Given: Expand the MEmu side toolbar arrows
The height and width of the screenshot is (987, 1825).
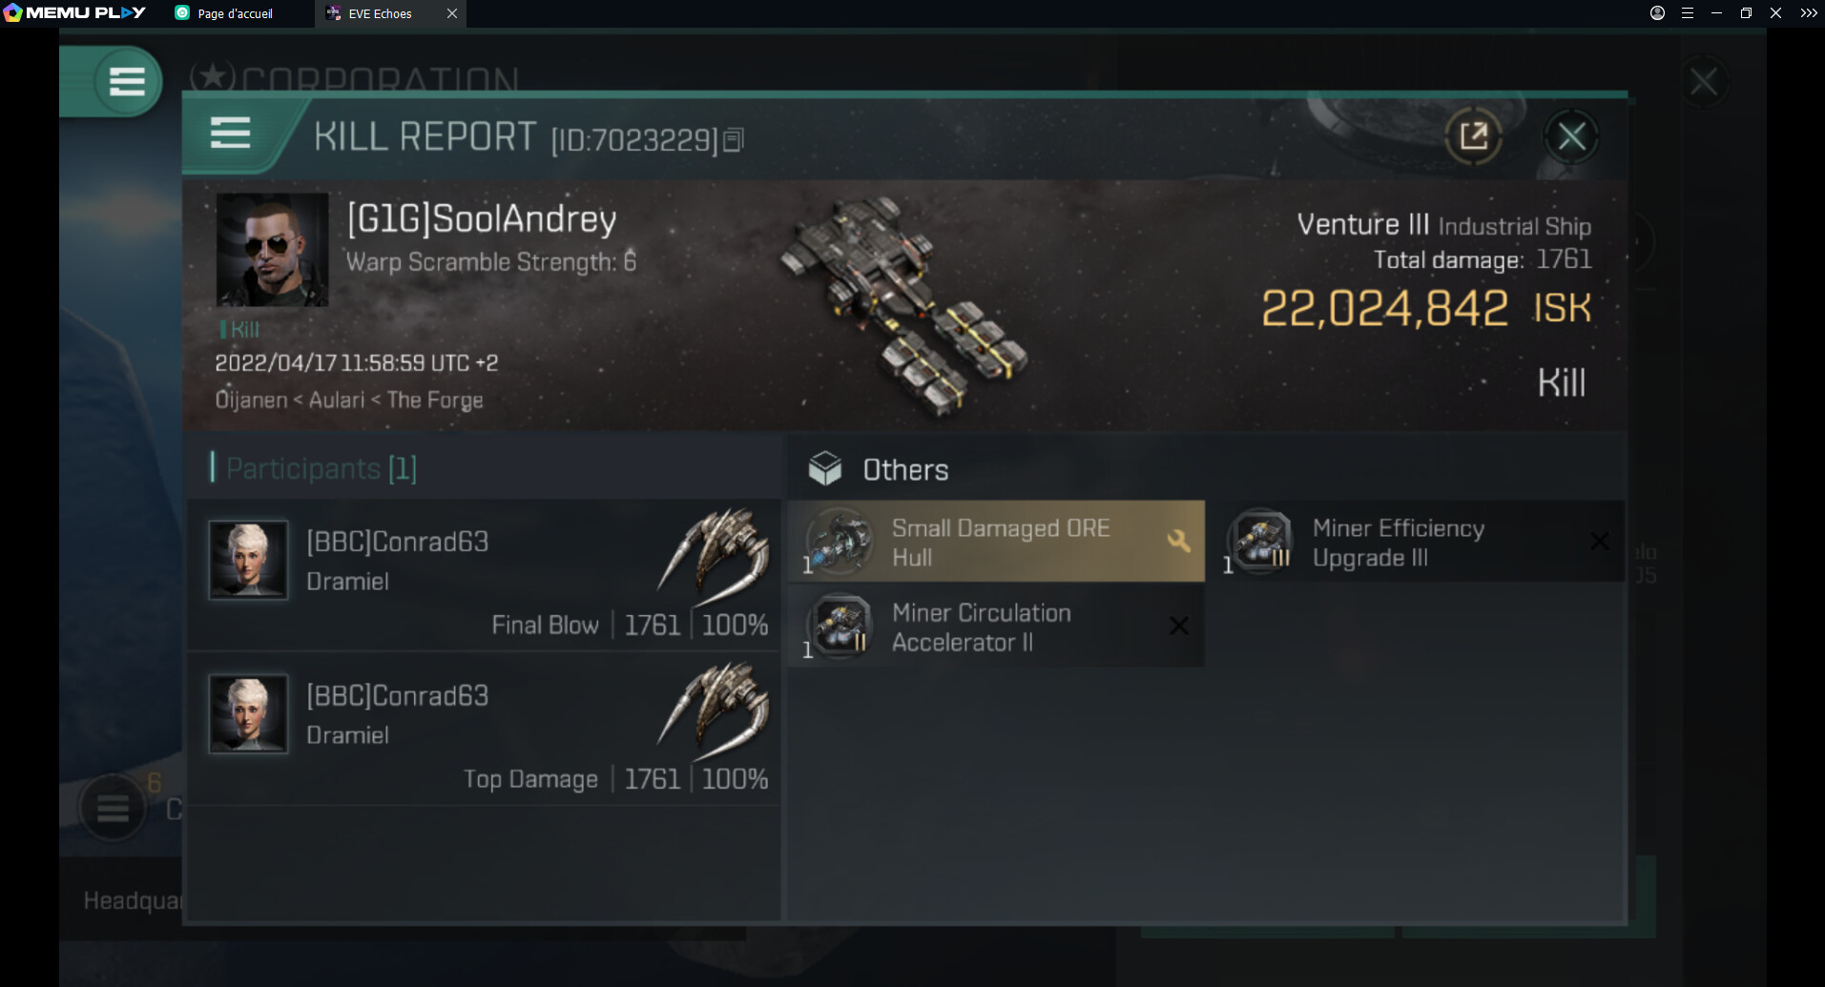Looking at the screenshot, I should [1808, 13].
